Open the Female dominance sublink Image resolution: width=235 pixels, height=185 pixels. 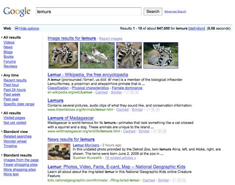127,88
